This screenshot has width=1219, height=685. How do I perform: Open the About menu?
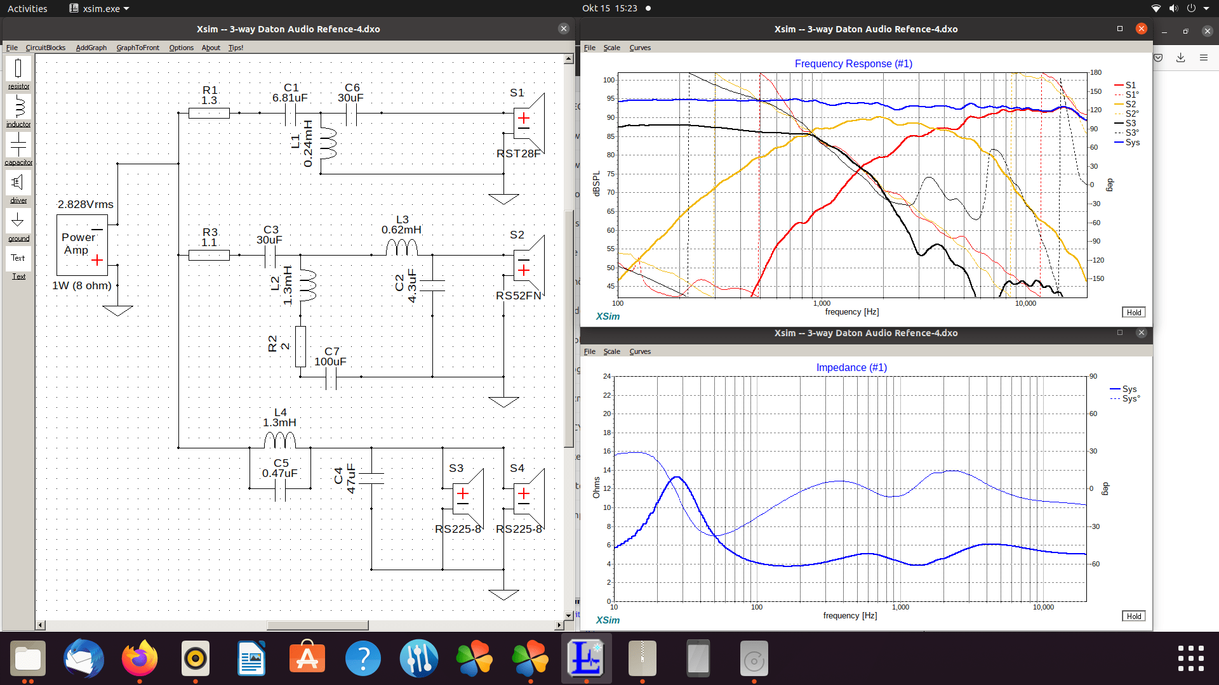[x=211, y=48]
